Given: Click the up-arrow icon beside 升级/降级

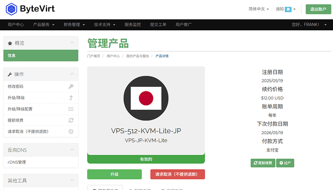Looking at the screenshot, I should (x=71, y=98).
